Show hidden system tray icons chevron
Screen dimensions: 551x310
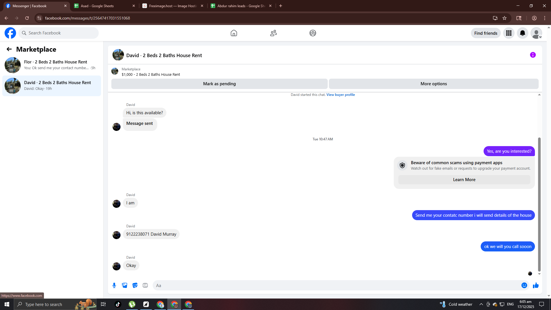[x=481, y=304]
